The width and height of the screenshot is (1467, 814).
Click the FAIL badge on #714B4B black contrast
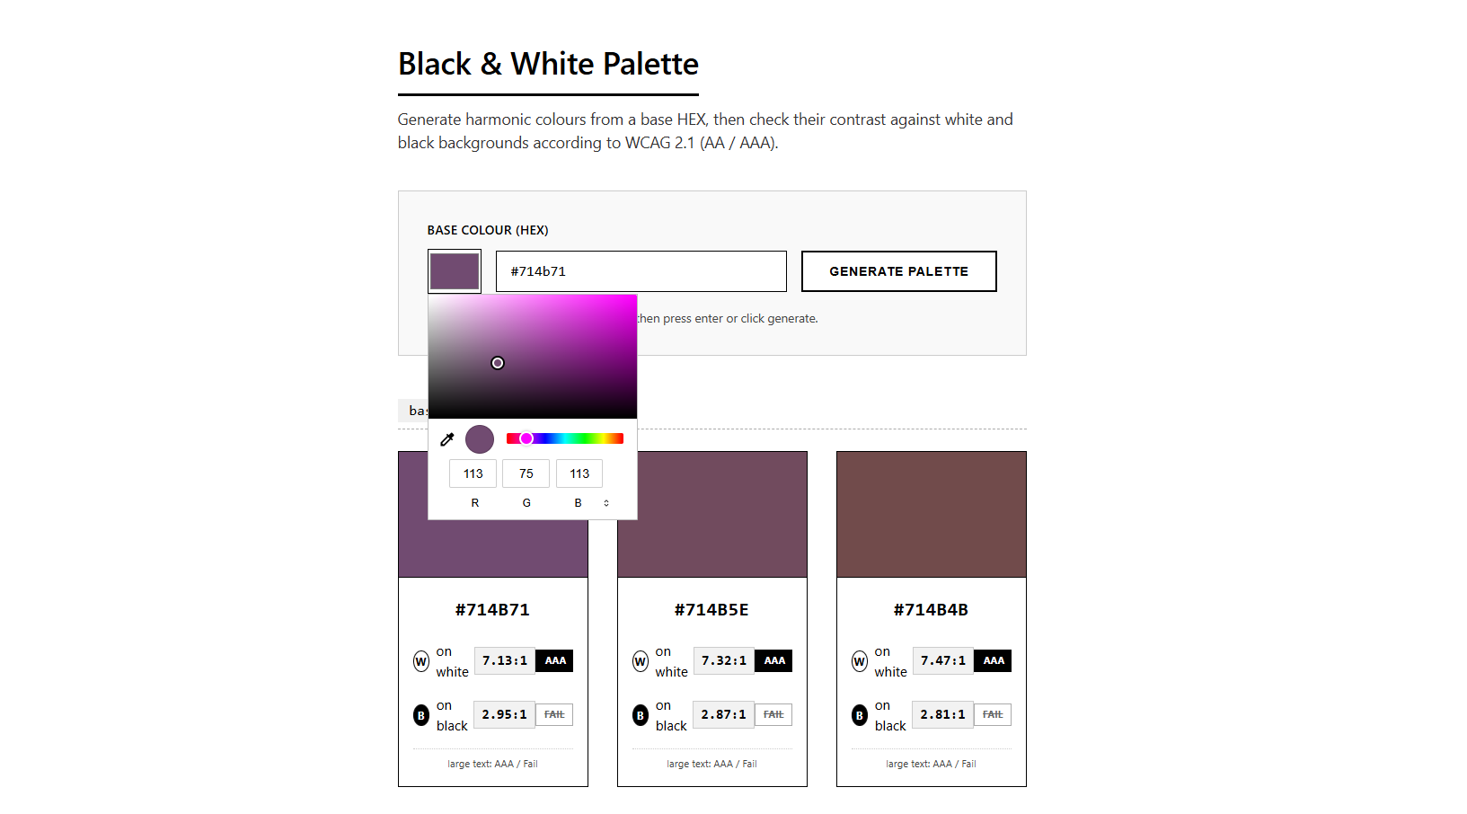click(x=993, y=714)
